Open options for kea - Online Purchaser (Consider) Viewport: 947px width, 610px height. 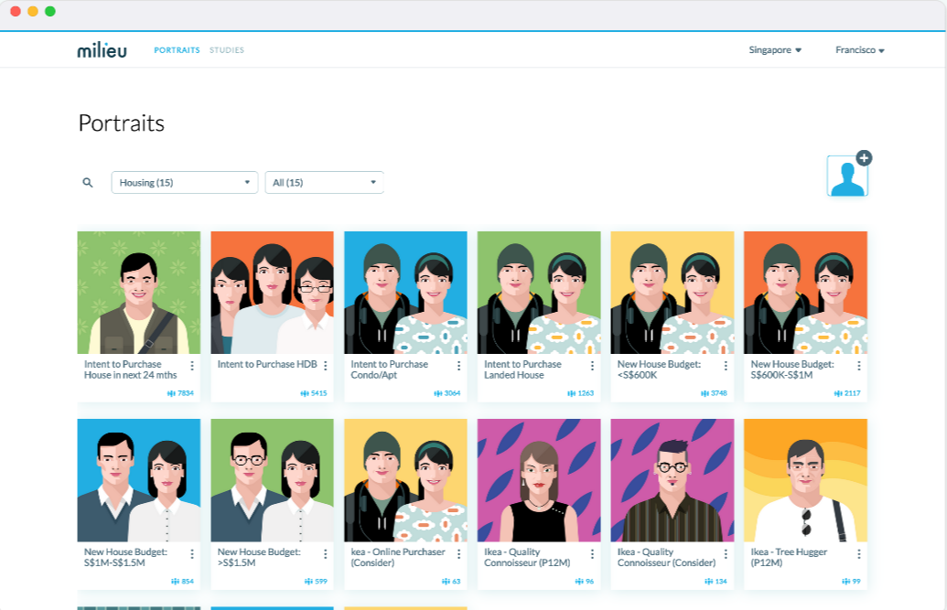tap(458, 553)
